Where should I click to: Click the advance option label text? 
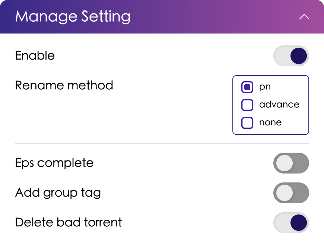click(x=279, y=105)
